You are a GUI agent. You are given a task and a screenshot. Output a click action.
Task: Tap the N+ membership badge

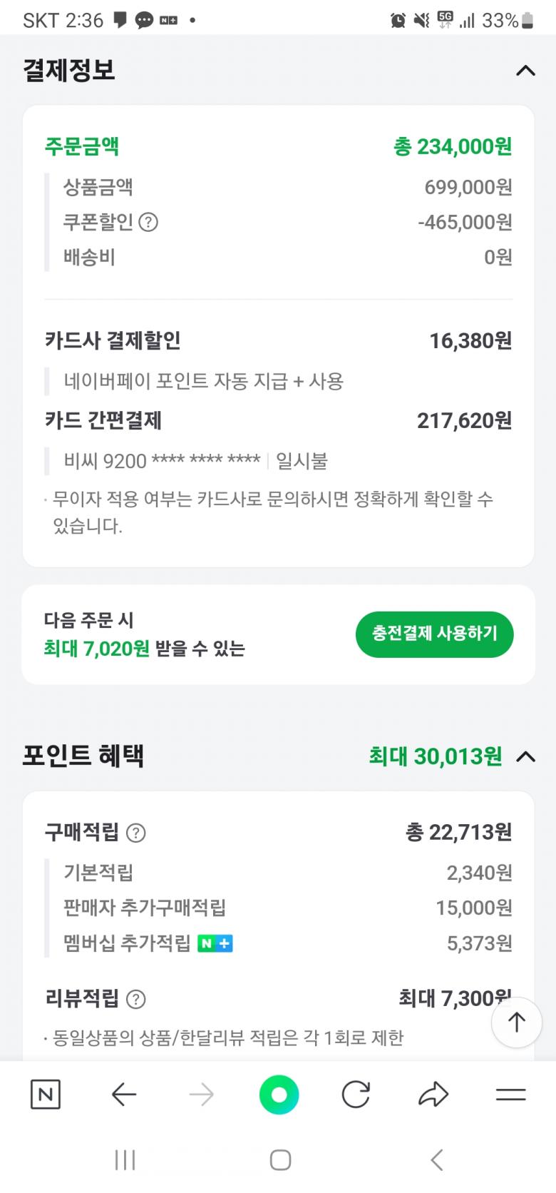point(215,943)
